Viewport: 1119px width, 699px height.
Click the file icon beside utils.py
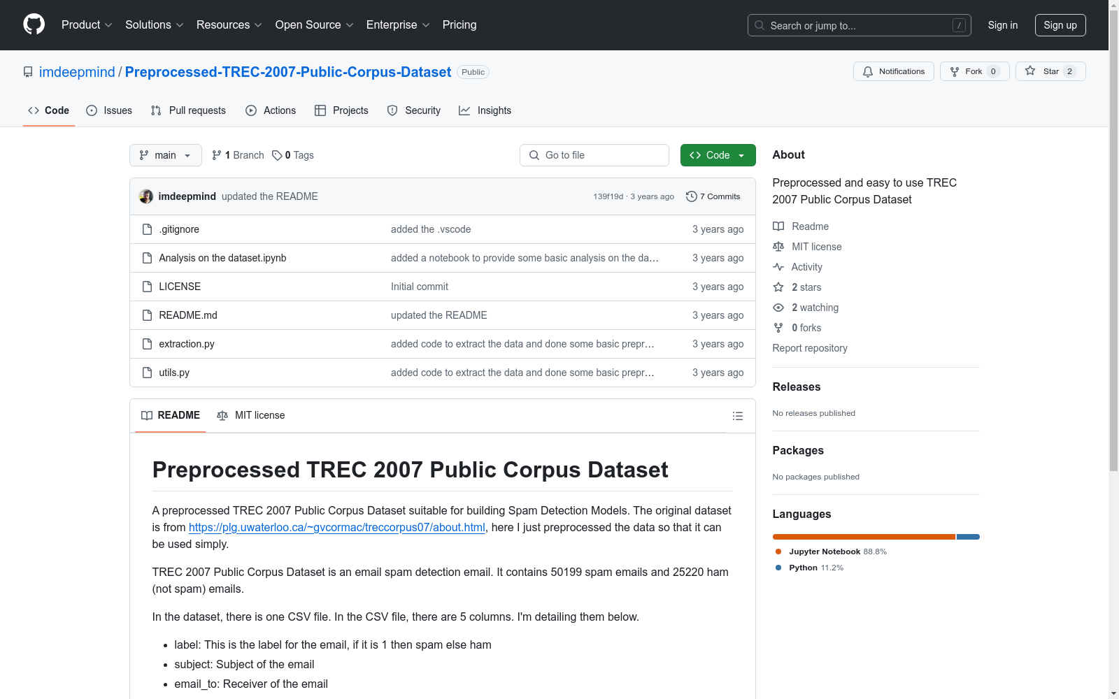147,373
